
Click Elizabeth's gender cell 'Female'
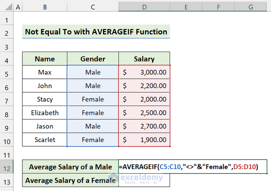(x=93, y=113)
